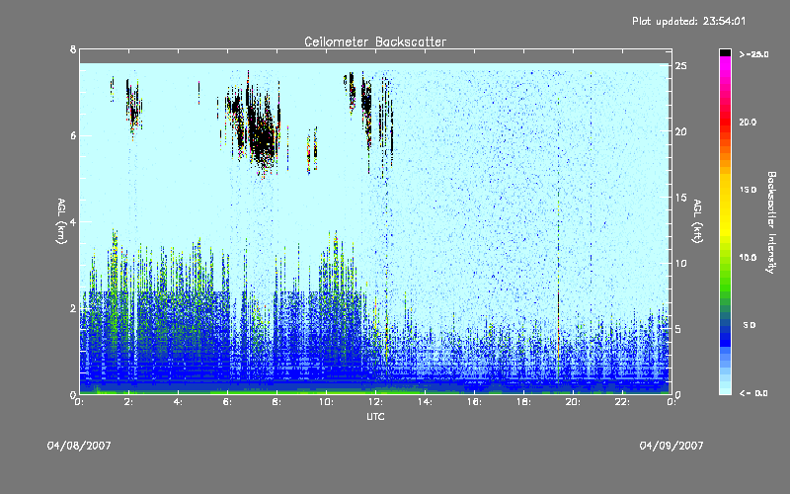Click the end date "04/09/2007"

(x=671, y=446)
